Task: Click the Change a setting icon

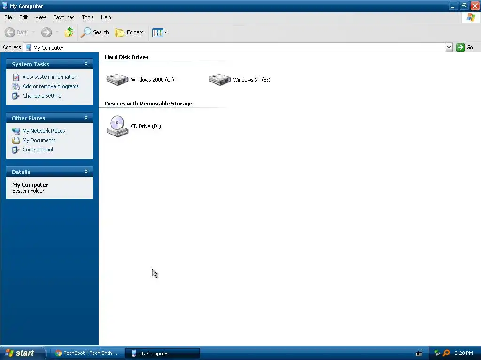Action: (16, 96)
